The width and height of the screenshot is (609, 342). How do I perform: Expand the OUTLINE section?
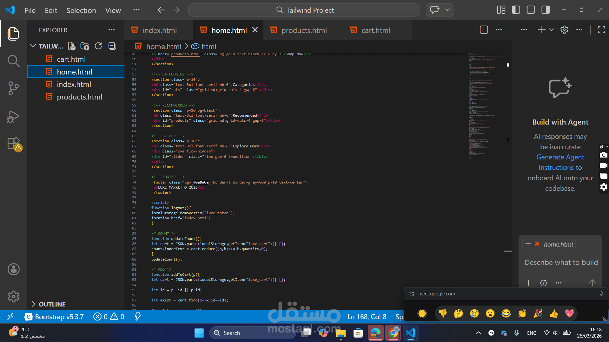tap(76, 304)
